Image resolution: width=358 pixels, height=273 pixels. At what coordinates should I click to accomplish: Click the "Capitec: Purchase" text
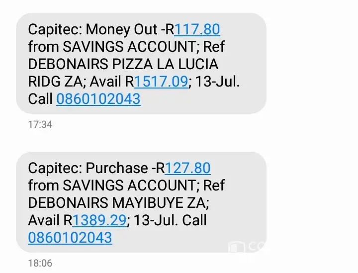[88, 168]
